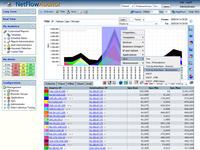Export report to PDF icon
Image resolution: width=200 pixels, height=150 pixels.
point(80,12)
